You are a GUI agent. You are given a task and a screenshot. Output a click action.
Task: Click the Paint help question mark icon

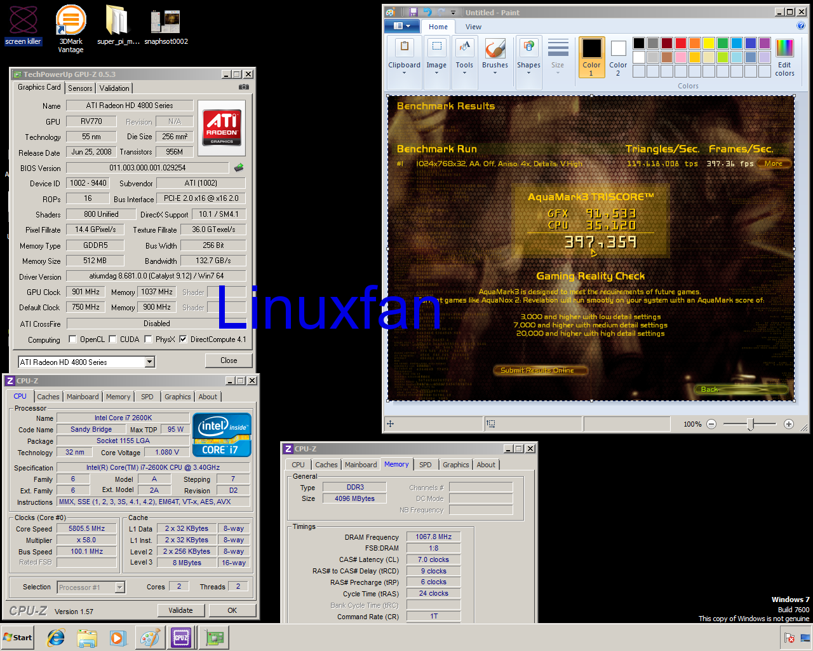pyautogui.click(x=801, y=26)
